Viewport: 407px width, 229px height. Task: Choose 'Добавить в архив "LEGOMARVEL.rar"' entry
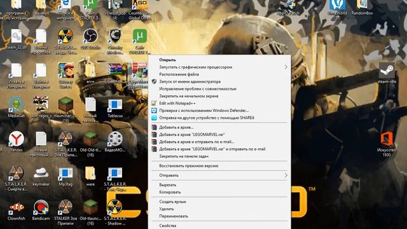[219, 134]
